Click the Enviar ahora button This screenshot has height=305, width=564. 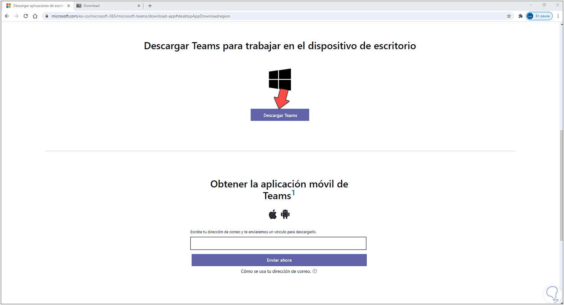pos(279,260)
